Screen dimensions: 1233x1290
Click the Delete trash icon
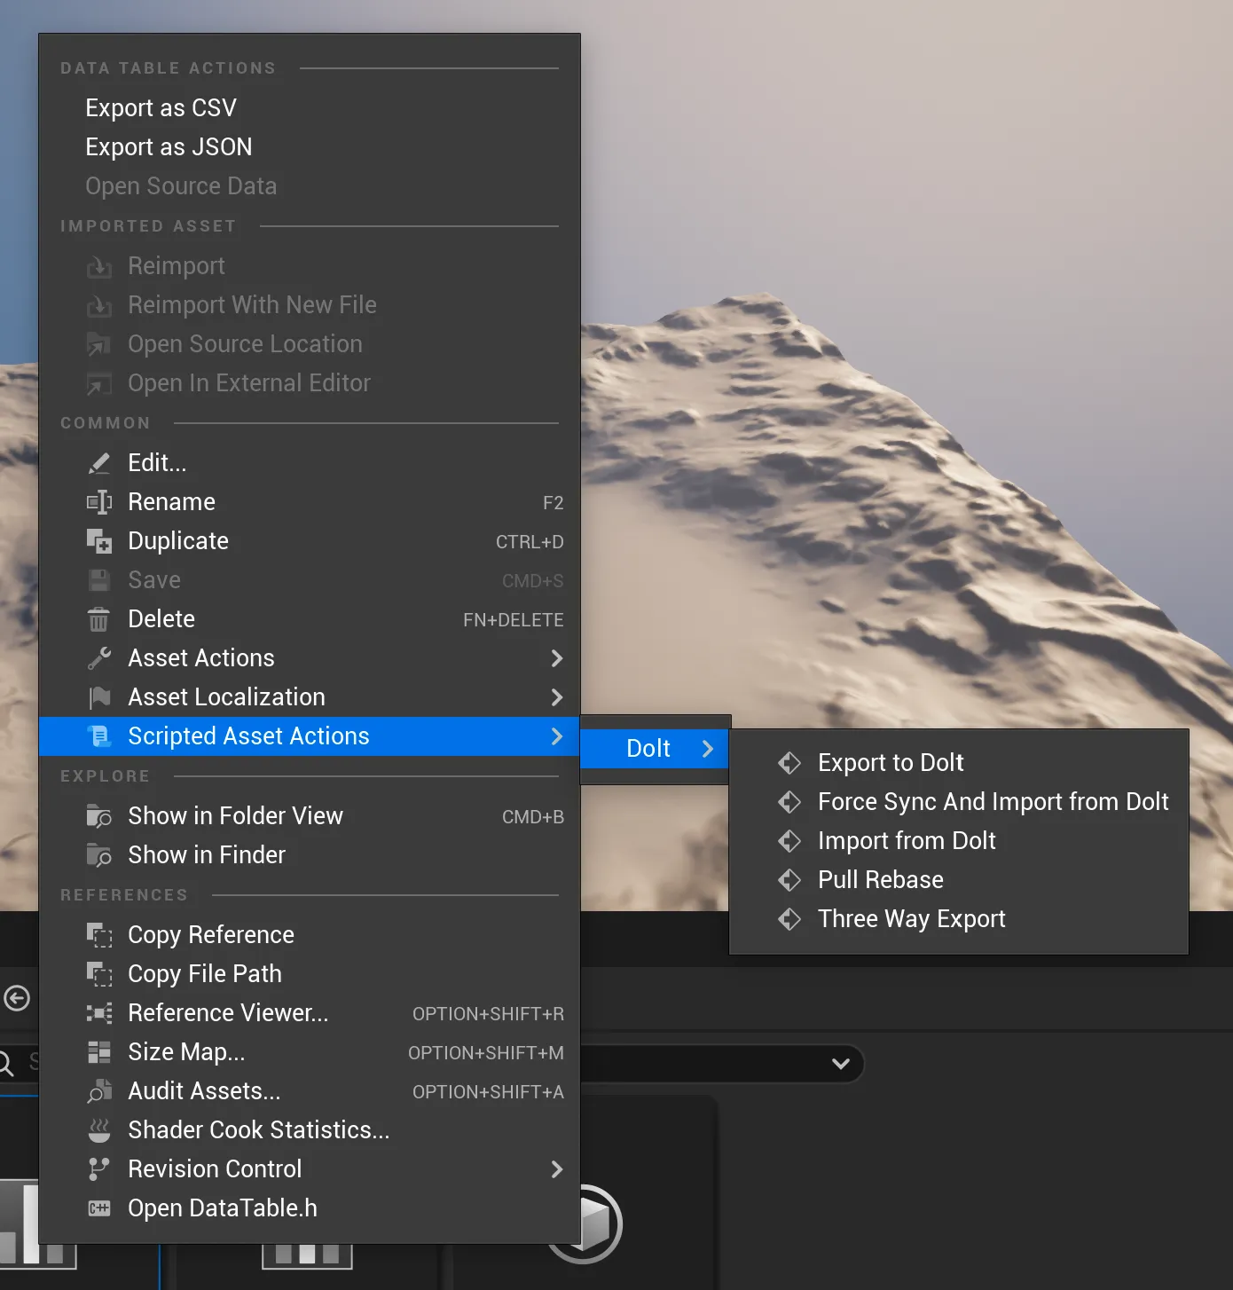tap(100, 618)
